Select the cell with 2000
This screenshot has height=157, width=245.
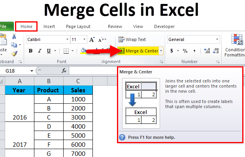(78, 108)
